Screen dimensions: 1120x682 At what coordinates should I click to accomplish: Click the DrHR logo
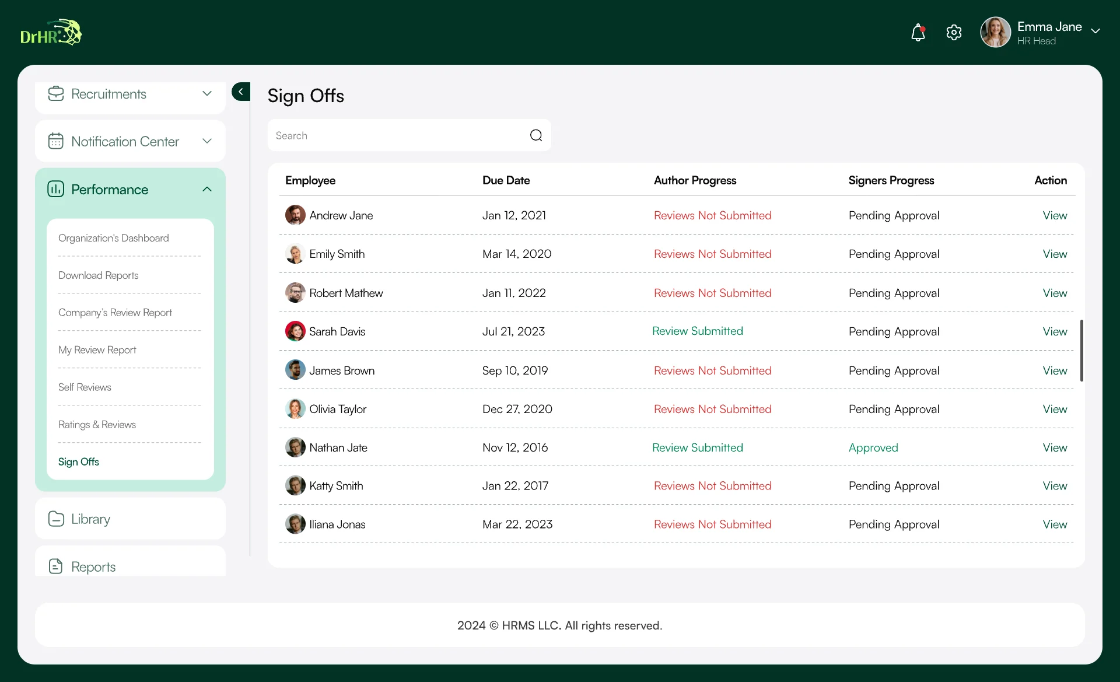pos(51,32)
